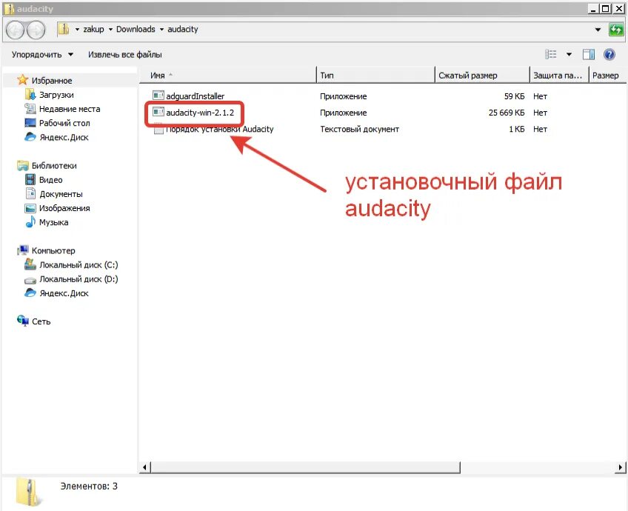Open Локальный диск (C:) label
Image resolution: width=628 pixels, height=511 pixels.
[78, 264]
